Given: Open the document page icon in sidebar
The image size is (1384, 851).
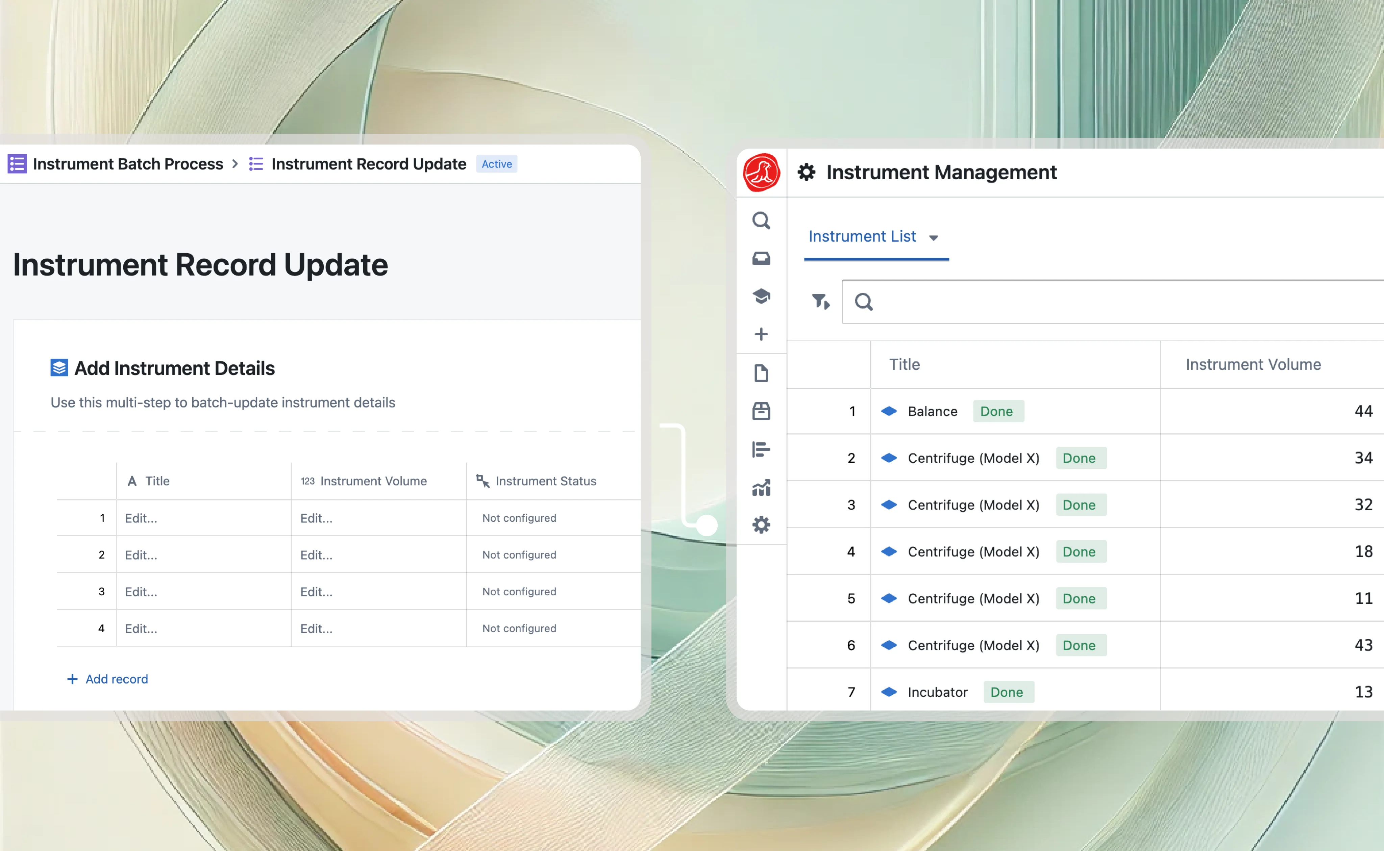Looking at the screenshot, I should click(x=761, y=373).
